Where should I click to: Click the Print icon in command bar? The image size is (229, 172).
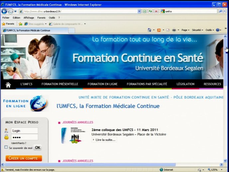coord(174,30)
